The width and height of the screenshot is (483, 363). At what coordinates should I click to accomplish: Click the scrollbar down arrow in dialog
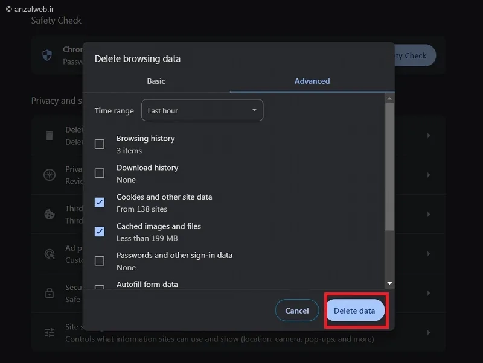(x=389, y=283)
